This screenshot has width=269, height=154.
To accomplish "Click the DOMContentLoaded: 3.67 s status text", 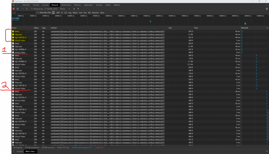I will 82,148.
